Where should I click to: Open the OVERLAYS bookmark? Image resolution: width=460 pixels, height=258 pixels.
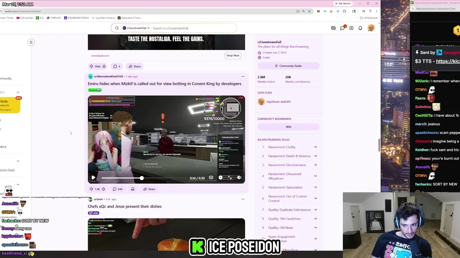pos(54,18)
